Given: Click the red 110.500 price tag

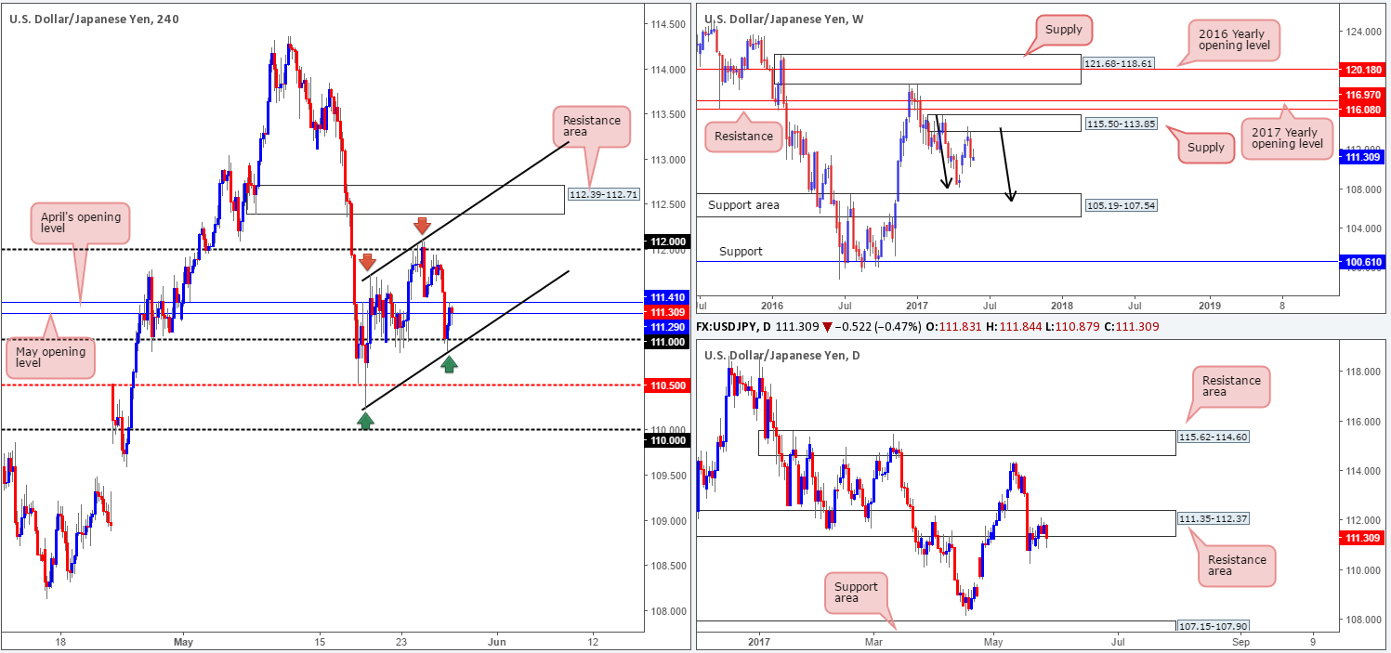Looking at the screenshot, I should pos(665,385).
